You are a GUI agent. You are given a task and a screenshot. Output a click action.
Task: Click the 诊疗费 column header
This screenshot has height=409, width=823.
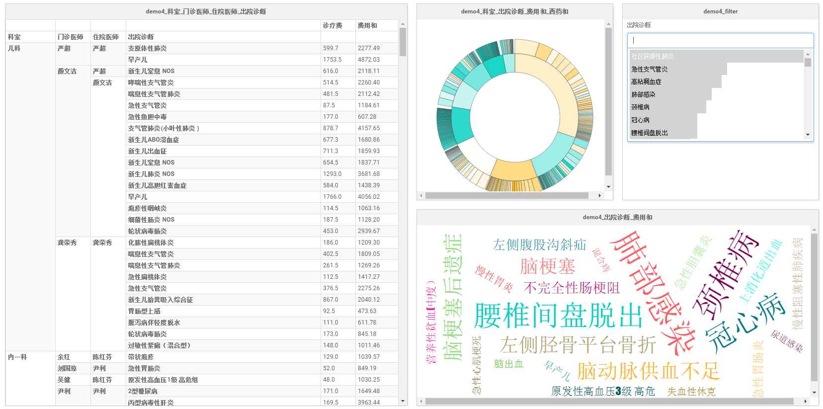(332, 25)
